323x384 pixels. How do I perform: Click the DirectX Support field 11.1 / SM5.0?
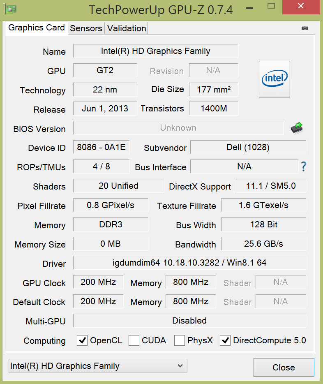pos(271,186)
